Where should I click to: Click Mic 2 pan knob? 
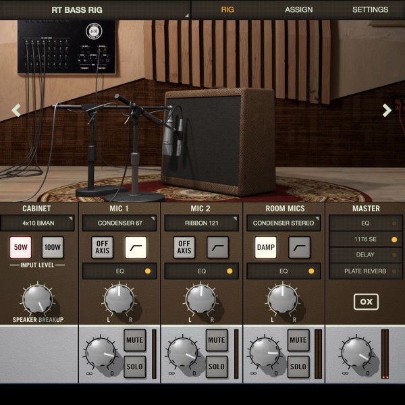pos(201,299)
